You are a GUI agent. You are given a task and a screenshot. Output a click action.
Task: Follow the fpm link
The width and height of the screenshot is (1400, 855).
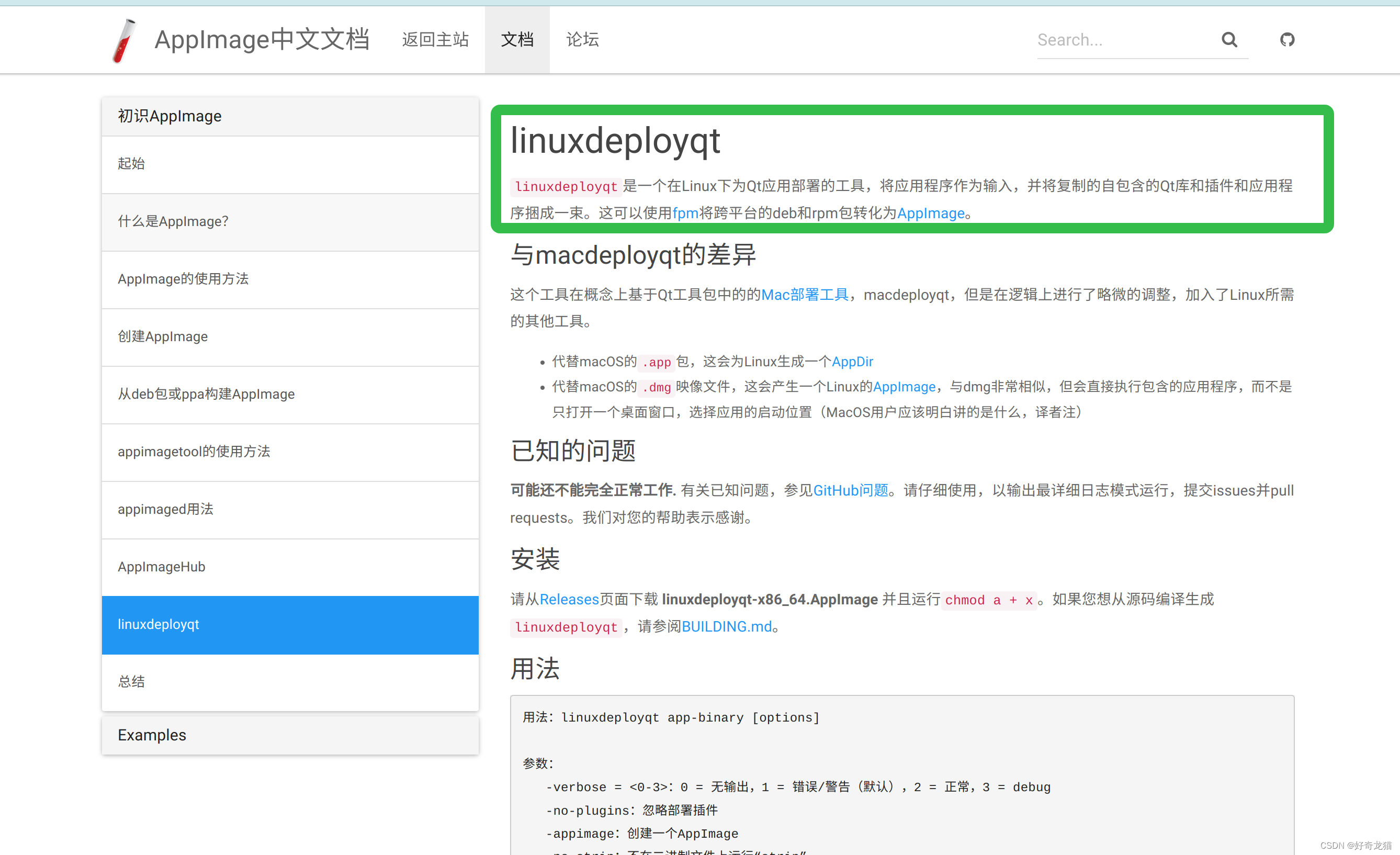click(x=685, y=213)
